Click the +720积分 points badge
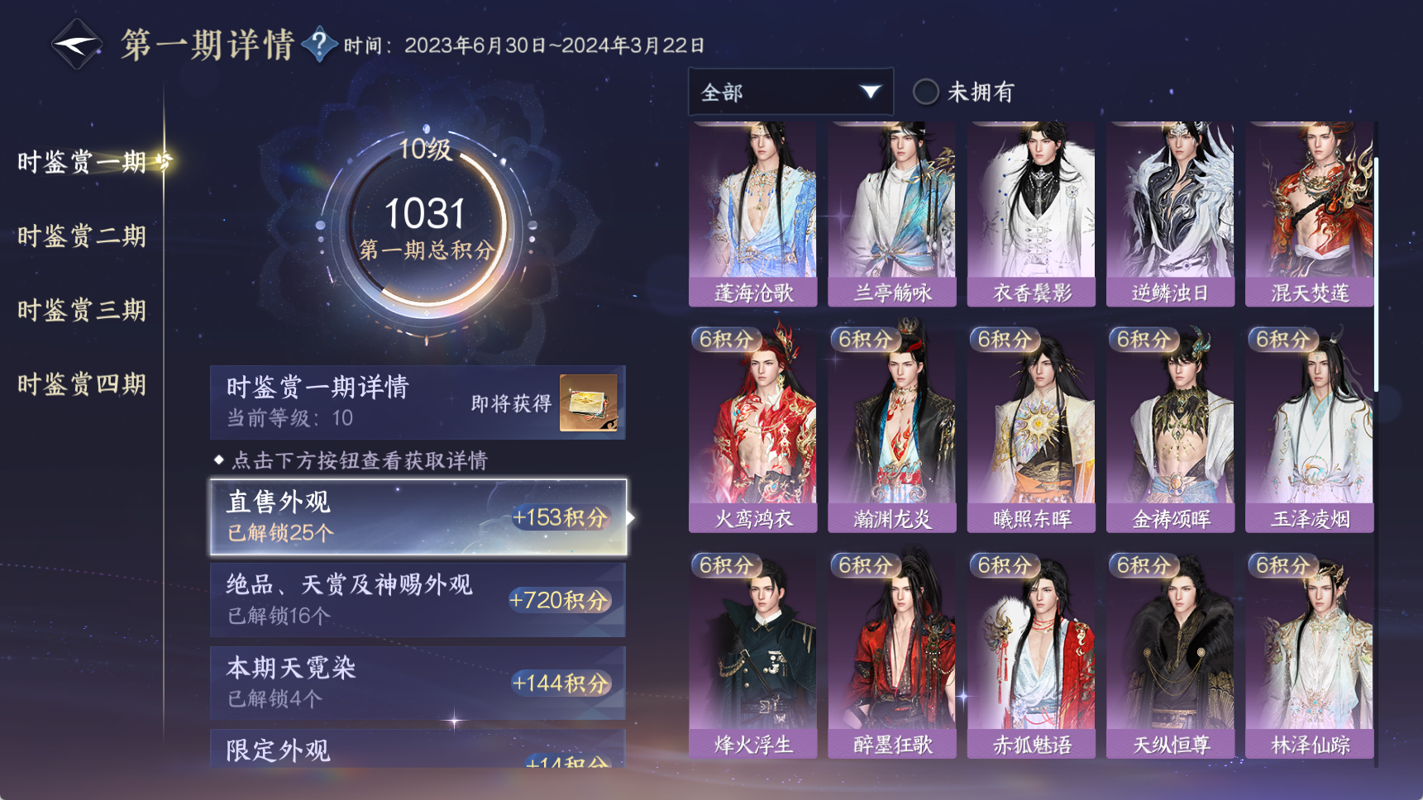 click(560, 600)
